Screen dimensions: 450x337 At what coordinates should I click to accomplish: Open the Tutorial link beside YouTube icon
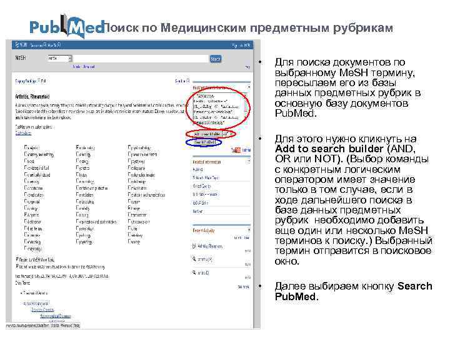click(x=246, y=150)
